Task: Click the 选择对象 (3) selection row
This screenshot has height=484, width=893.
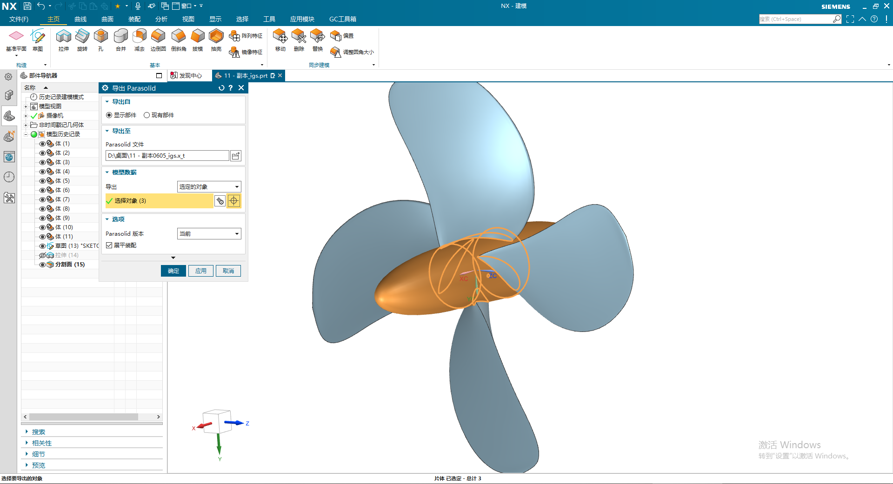Action: click(159, 201)
